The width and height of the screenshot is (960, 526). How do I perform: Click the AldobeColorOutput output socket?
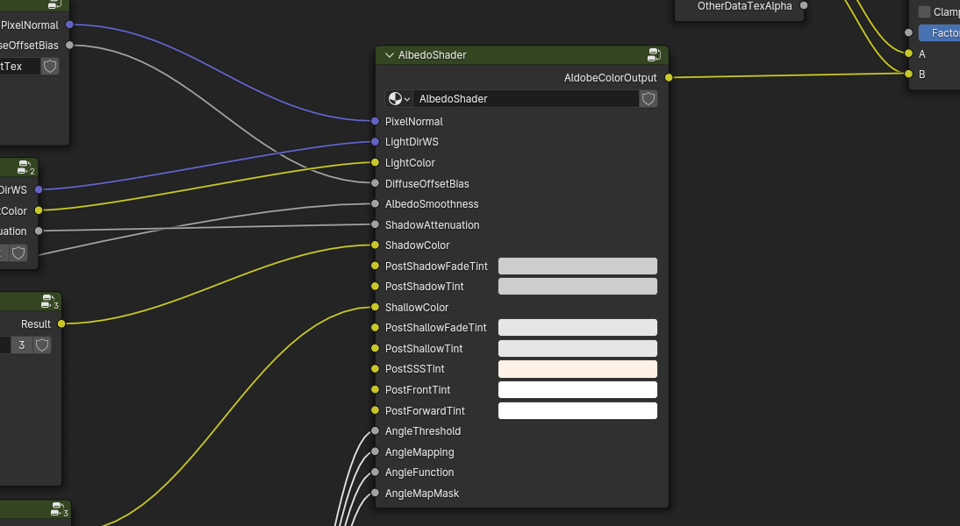pos(669,78)
